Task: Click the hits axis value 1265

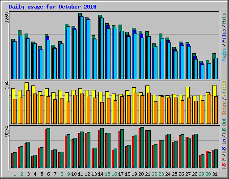Action: click(x=7, y=17)
